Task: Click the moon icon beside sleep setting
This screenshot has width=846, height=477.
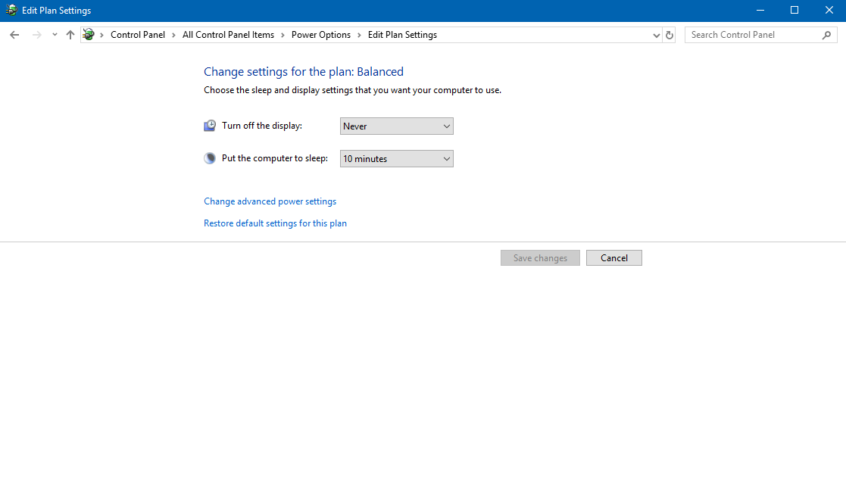Action: point(210,158)
